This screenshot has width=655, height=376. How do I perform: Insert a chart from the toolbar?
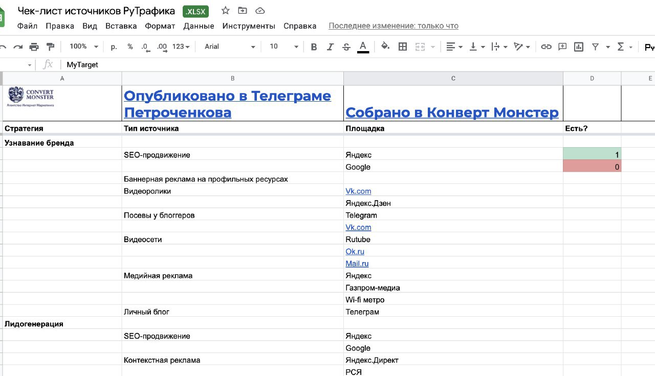click(579, 47)
